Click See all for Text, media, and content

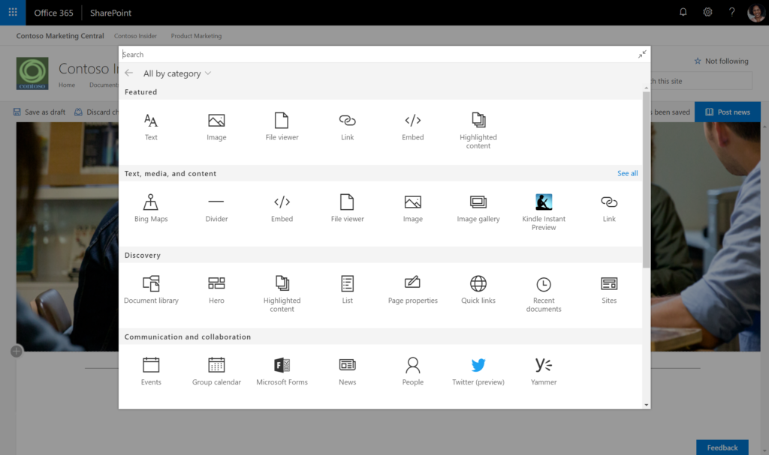tap(627, 173)
